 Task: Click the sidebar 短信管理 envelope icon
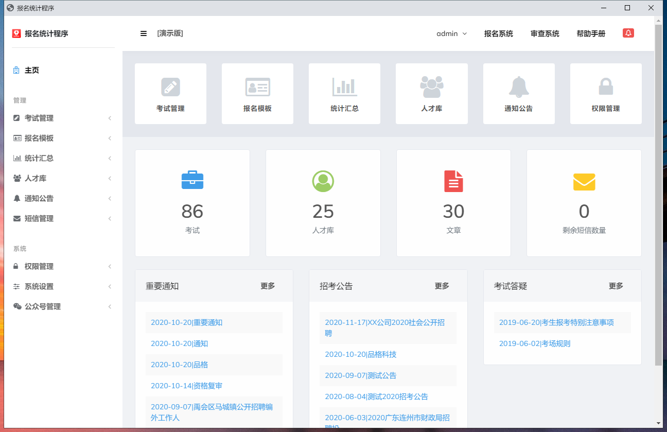(x=16, y=218)
